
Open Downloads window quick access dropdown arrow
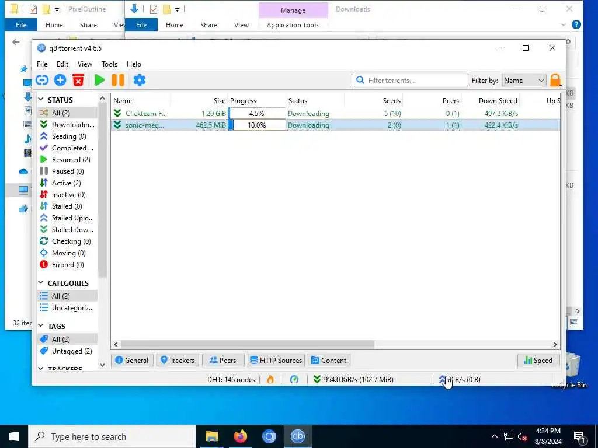(x=177, y=9)
